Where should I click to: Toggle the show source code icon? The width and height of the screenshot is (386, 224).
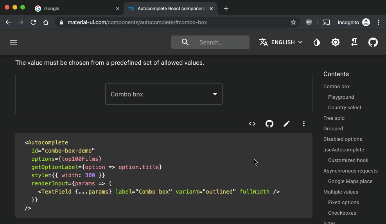252,124
